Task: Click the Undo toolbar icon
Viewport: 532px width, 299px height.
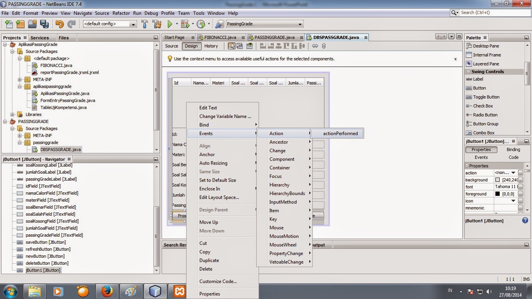Action: click(59, 24)
